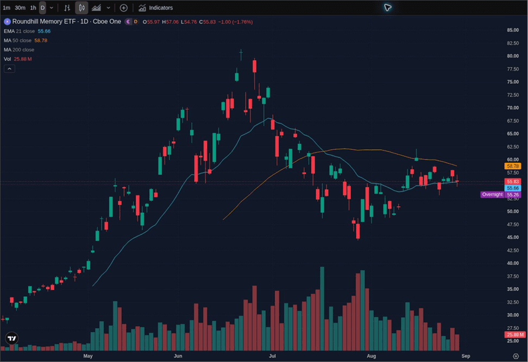
Task: Select the area chart style icon
Action: (x=96, y=8)
